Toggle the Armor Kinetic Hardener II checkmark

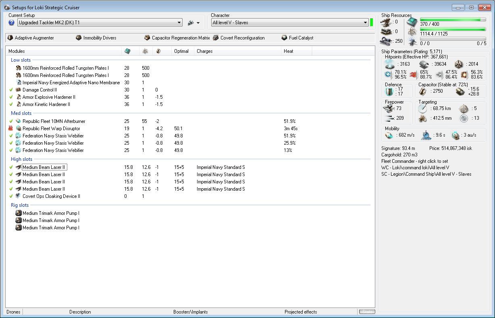[x=11, y=104]
